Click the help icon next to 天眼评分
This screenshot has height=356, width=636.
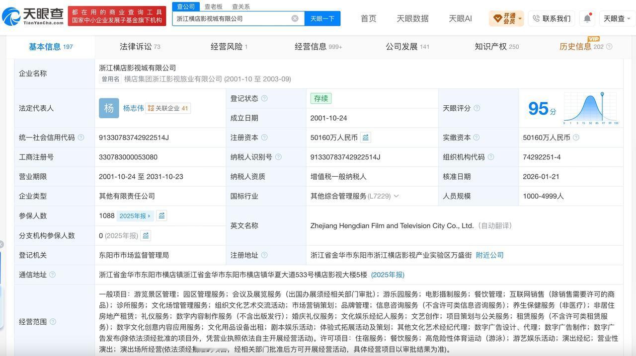[x=477, y=108]
